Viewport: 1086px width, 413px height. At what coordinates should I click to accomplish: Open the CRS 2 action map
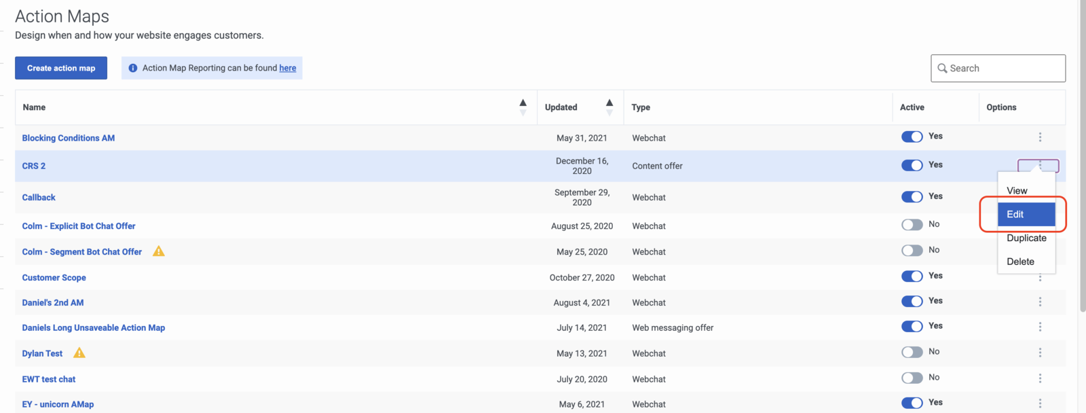34,166
